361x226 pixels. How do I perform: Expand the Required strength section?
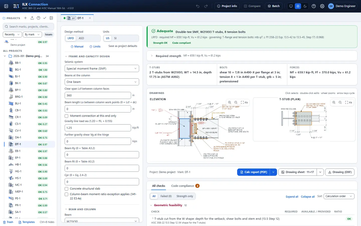tap(252, 56)
